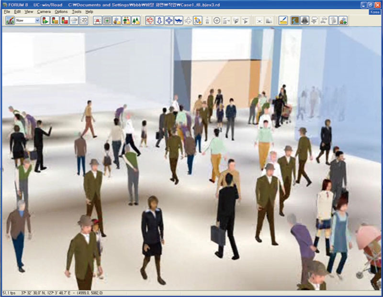Open the Edit menu
This screenshot has width=383, height=297.
pyautogui.click(x=17, y=12)
